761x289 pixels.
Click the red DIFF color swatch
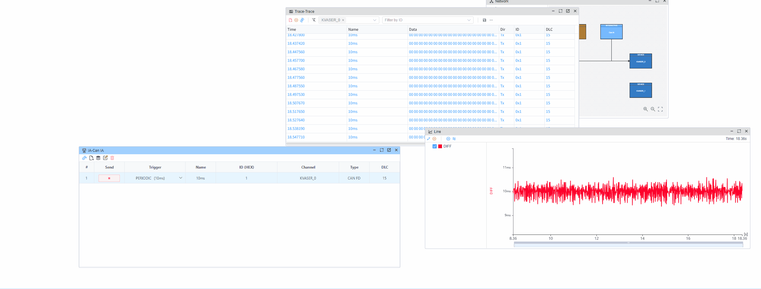click(x=440, y=146)
